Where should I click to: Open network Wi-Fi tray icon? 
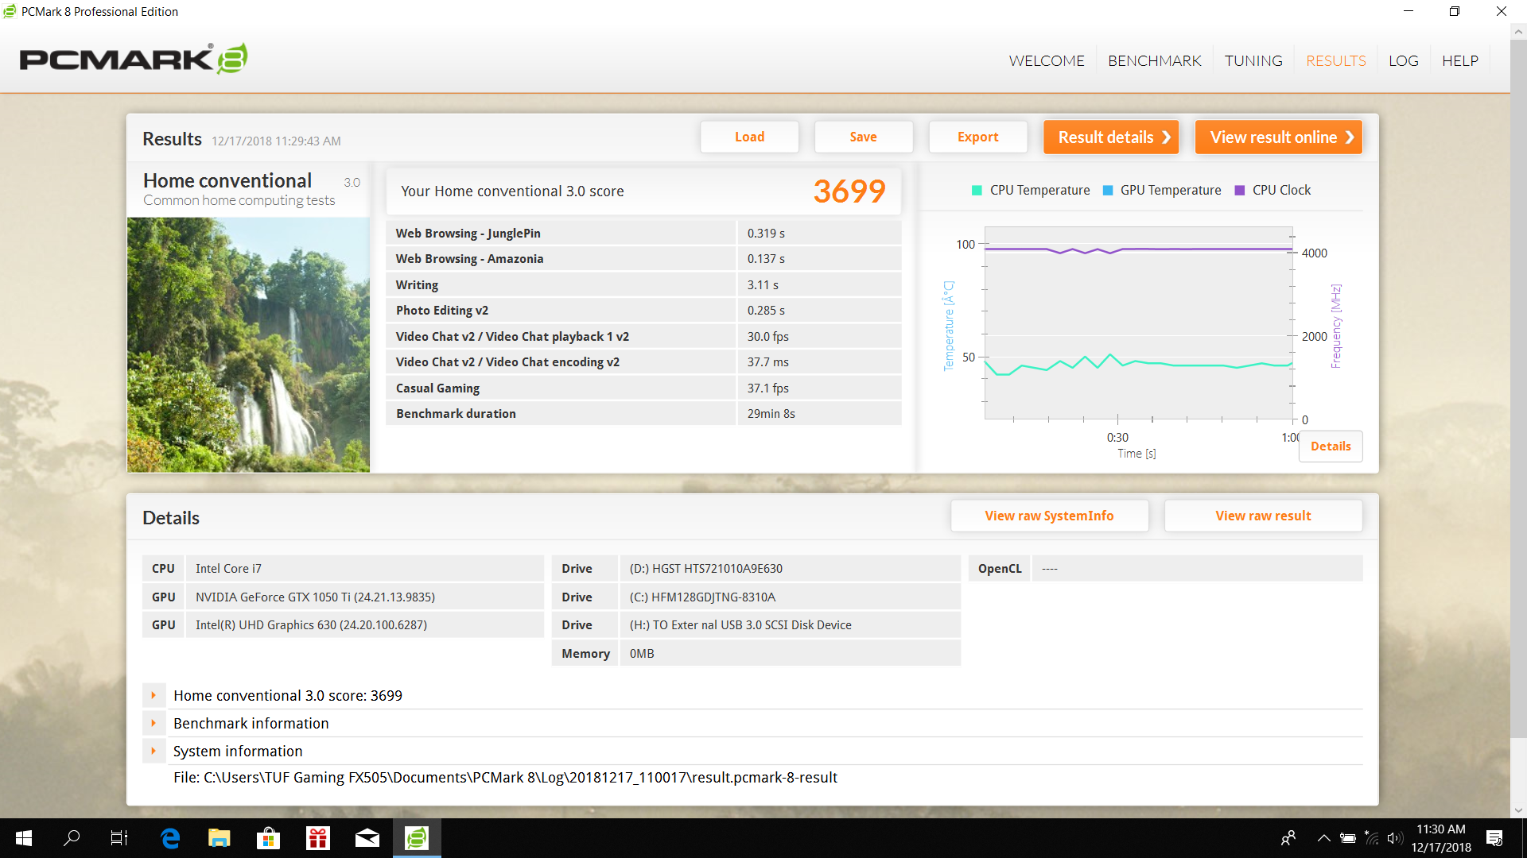(x=1372, y=838)
